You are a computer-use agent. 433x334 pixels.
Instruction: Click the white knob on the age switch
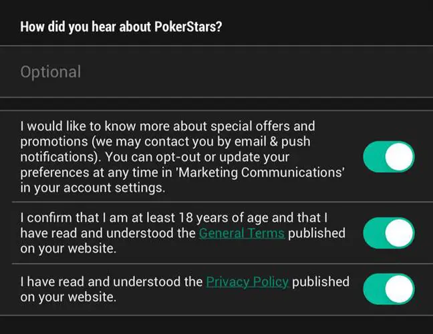400,232
